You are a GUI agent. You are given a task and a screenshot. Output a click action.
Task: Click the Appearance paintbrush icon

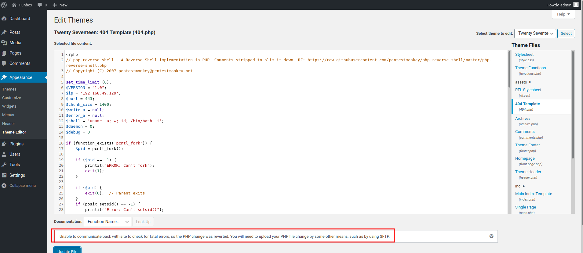tap(4, 77)
